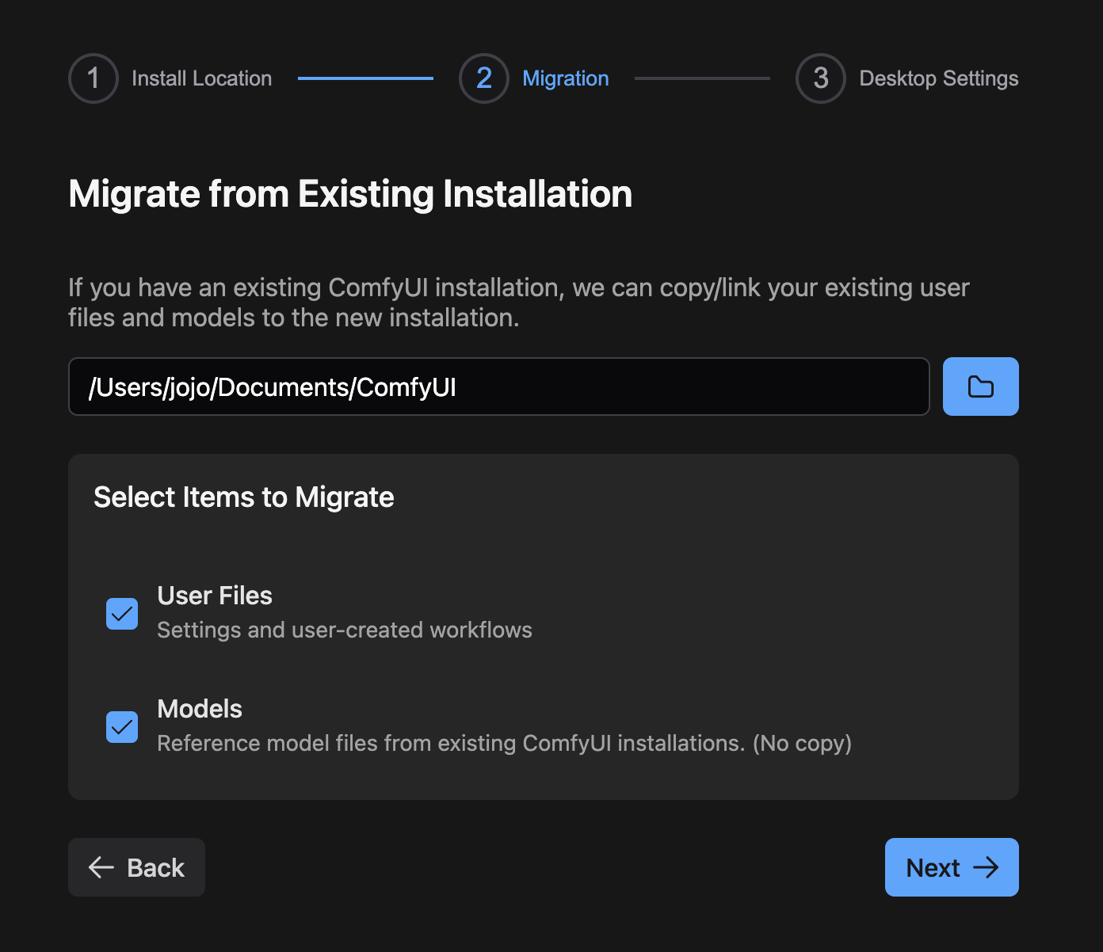The width and height of the screenshot is (1103, 952).
Task: Click the left arrow icon on Back
Action: click(101, 867)
